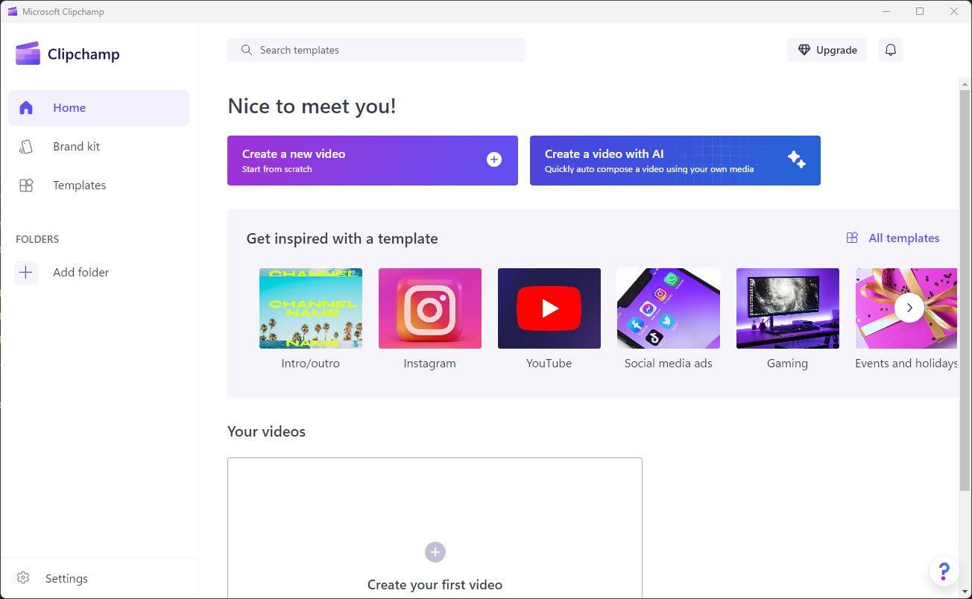Screen dimensions: 972x599
Task: Select the Instagram template thumbnail
Action: pos(429,308)
